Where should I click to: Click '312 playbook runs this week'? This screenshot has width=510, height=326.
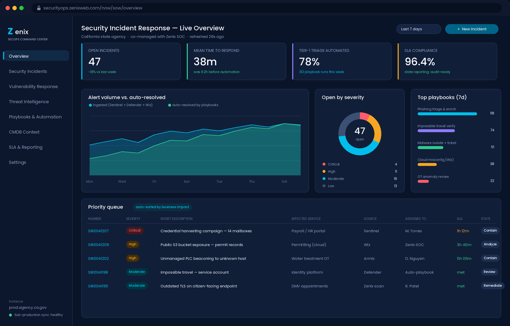322,72
